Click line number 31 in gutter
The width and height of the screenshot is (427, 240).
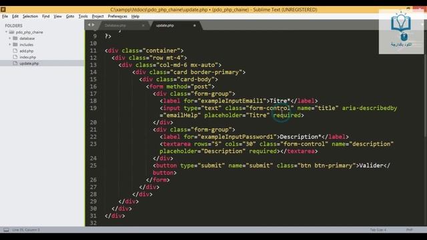coord(93,216)
